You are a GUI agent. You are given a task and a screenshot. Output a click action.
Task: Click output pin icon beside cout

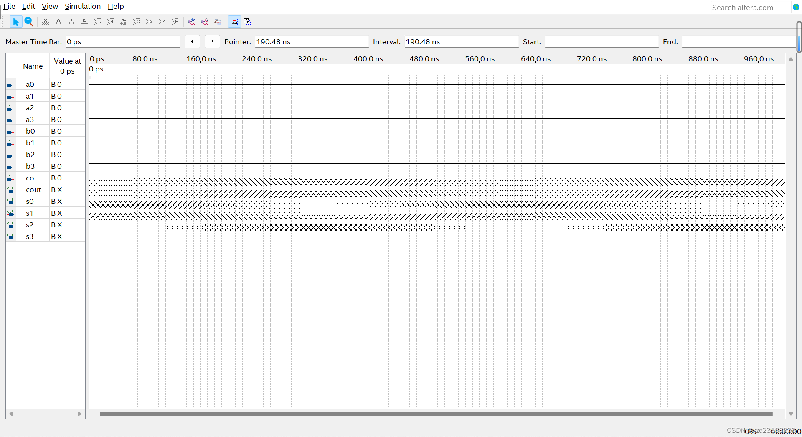coord(10,190)
